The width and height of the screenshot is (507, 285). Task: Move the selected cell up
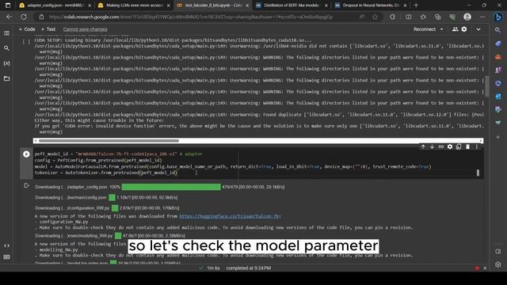pos(423,146)
